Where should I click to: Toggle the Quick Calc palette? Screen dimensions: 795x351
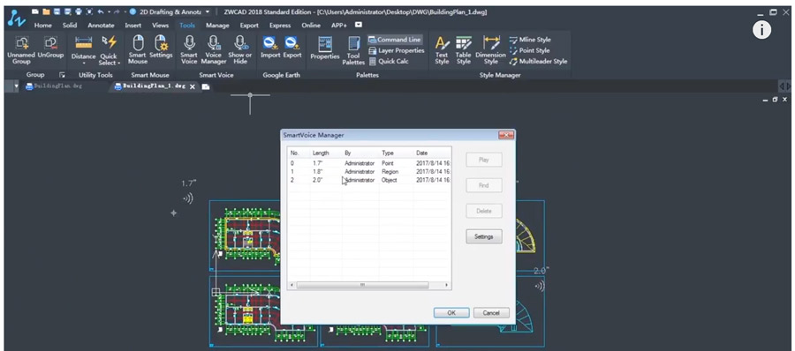point(389,61)
